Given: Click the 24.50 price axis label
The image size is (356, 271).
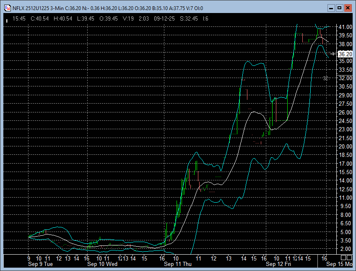Looking at the screenshot, I should [x=346, y=121].
